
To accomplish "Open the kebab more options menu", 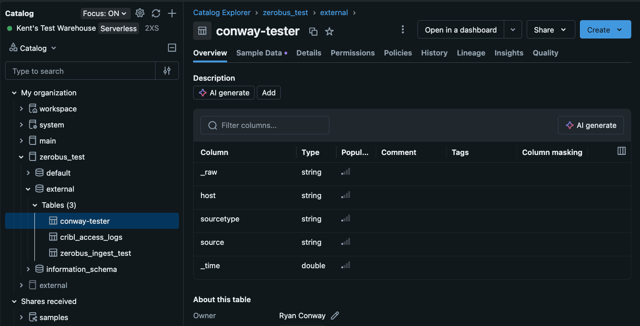I will (x=403, y=30).
